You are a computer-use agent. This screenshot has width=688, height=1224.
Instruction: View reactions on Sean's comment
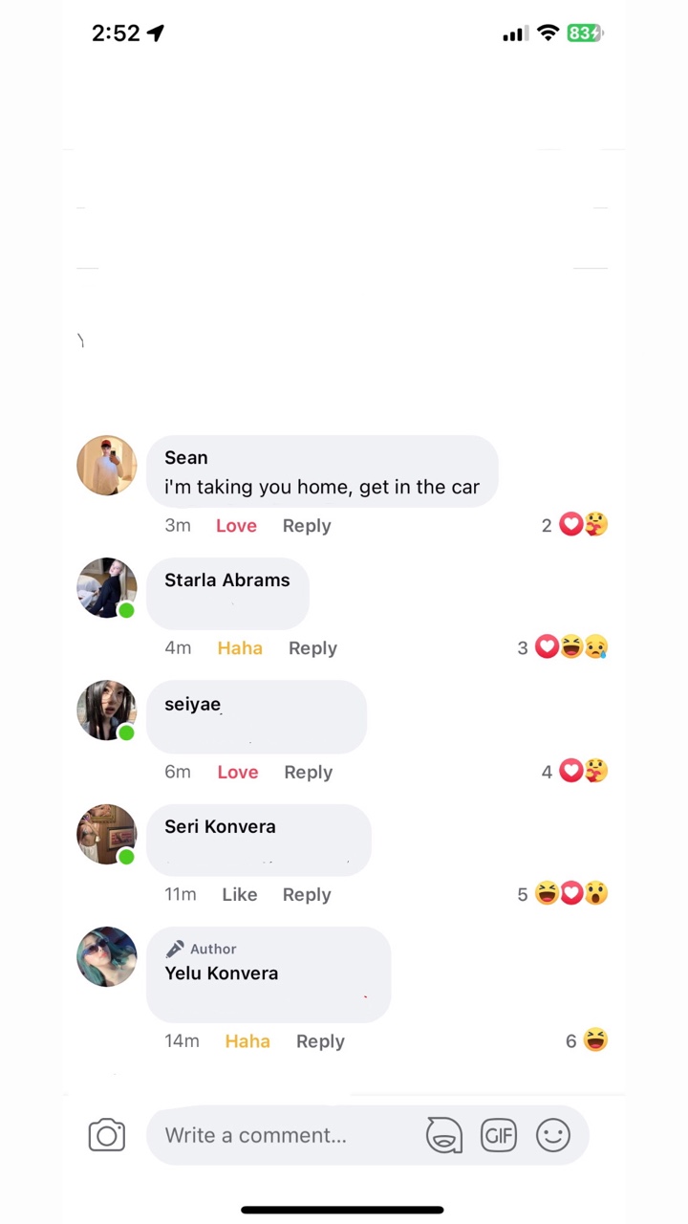[x=574, y=525]
